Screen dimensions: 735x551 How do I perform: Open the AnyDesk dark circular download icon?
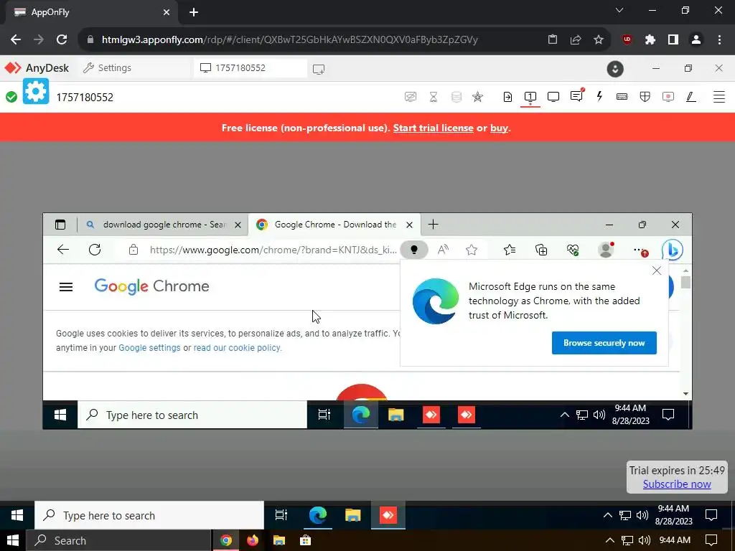tap(615, 69)
